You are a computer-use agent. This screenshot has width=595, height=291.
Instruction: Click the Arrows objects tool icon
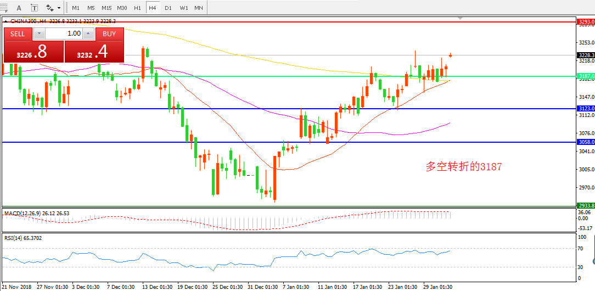point(50,8)
